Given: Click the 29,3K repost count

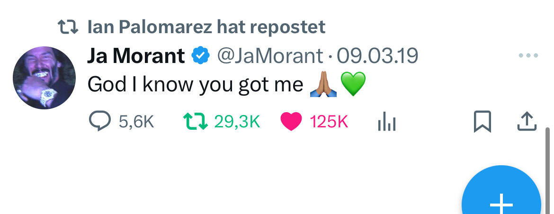Looking at the screenshot, I should 237,122.
